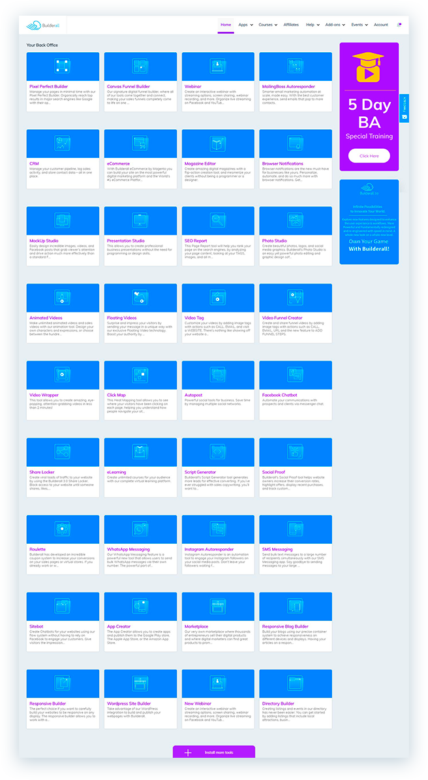
Task: Launch Animated Videos icon
Action: tap(63, 297)
